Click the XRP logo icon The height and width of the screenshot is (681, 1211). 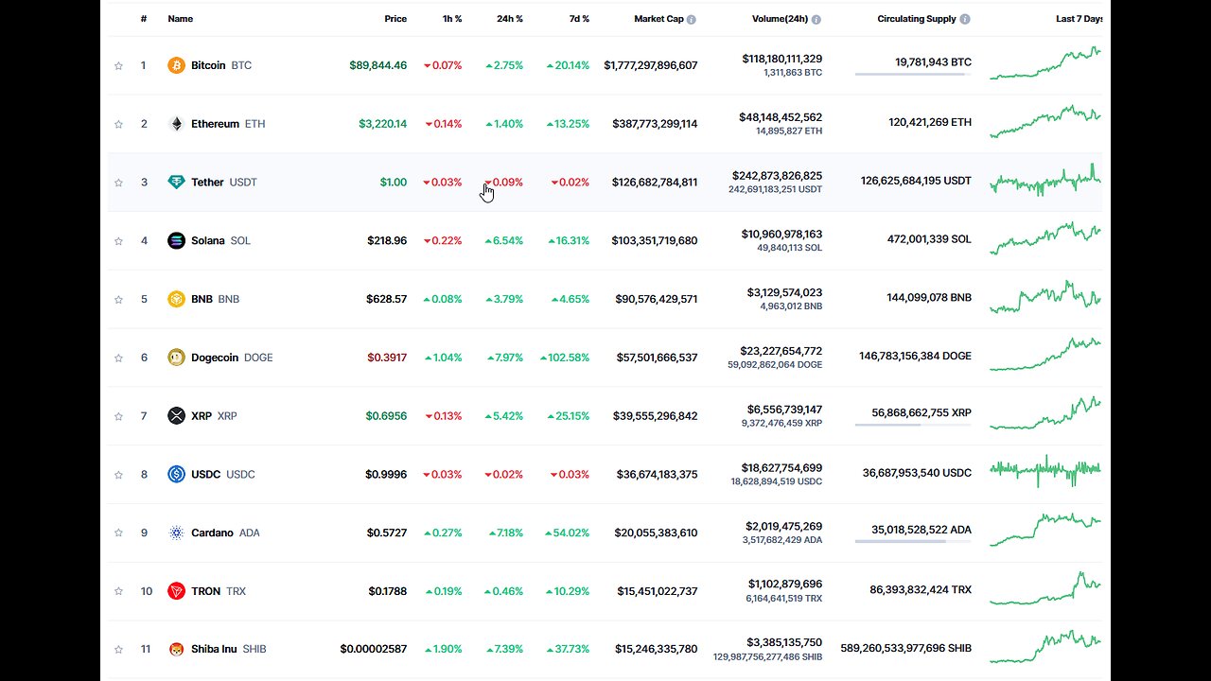point(176,416)
